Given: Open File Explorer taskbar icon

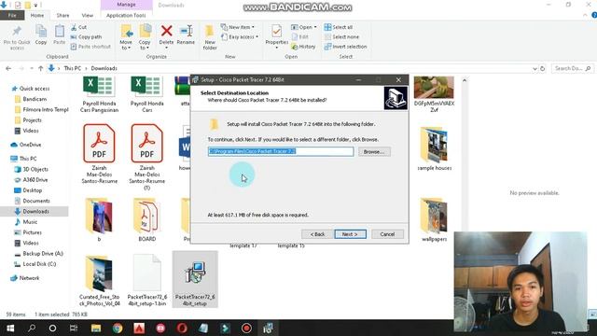Looking at the screenshot, I should click(x=96, y=328).
